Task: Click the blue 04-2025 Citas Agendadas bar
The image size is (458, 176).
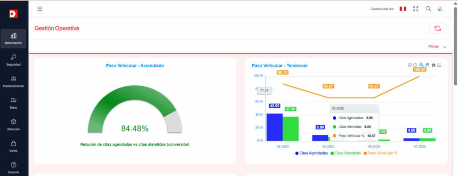Action: pos(275,127)
